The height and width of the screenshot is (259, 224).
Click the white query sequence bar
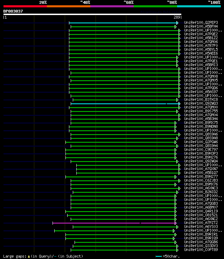click(92, 14)
